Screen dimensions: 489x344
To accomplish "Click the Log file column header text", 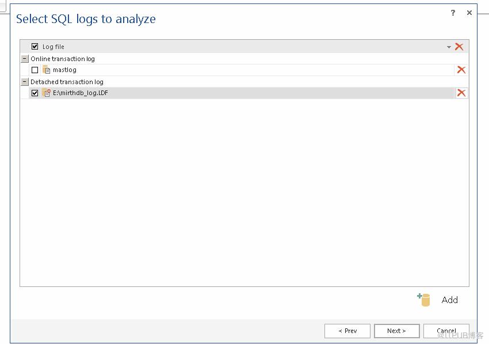I will (54, 47).
